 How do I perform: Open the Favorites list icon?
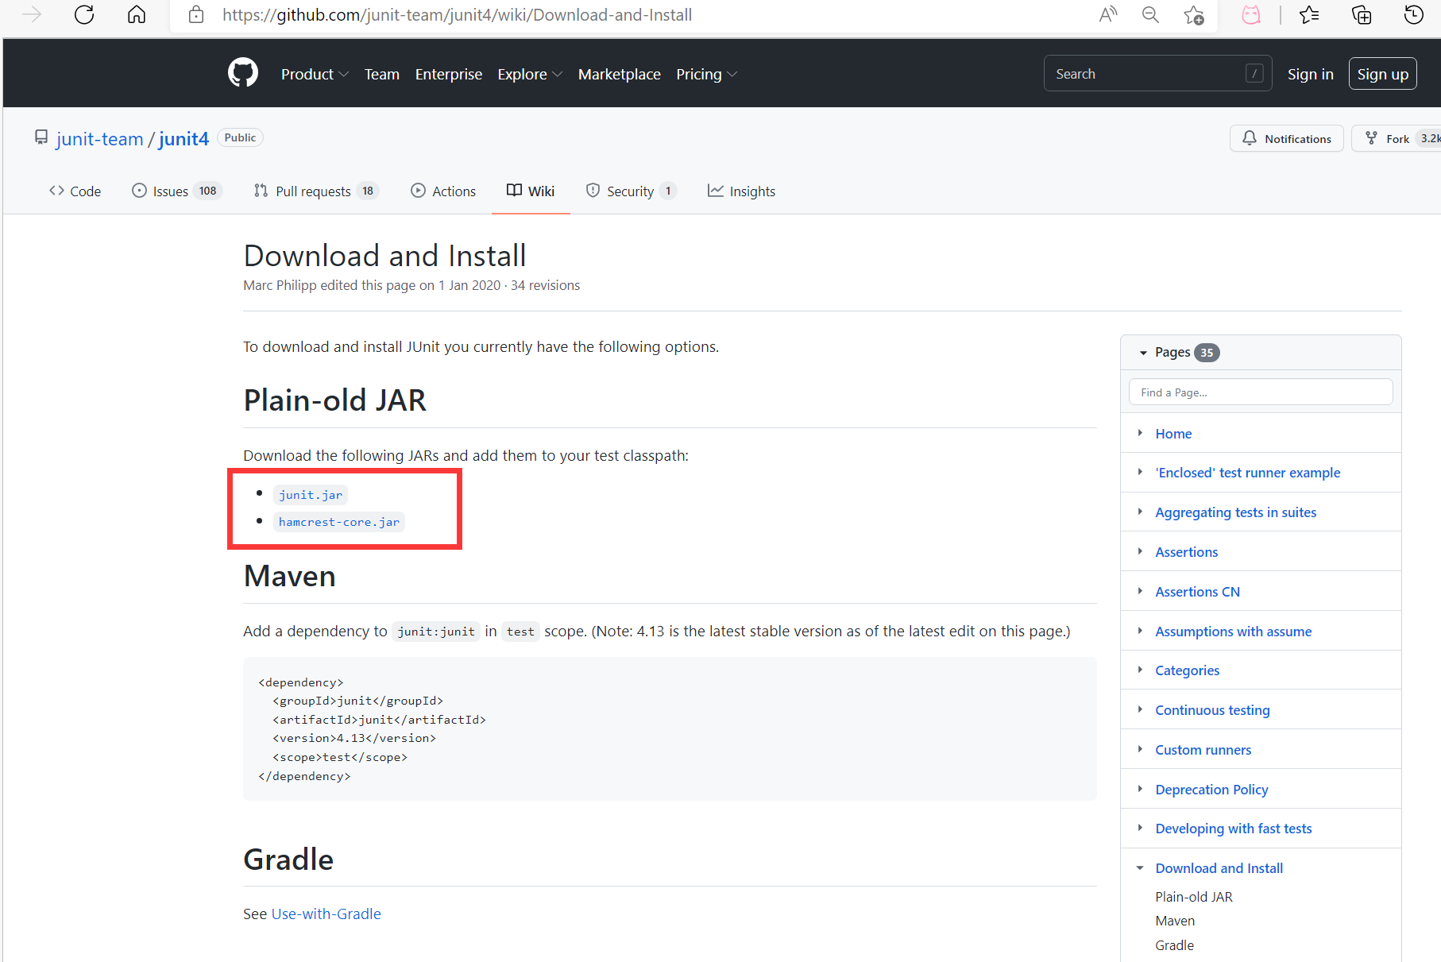click(x=1309, y=15)
